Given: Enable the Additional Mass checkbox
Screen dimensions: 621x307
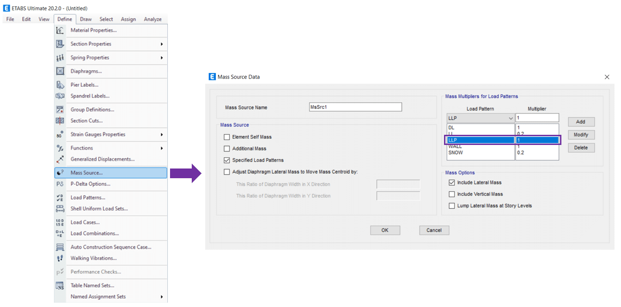Looking at the screenshot, I should click(227, 149).
